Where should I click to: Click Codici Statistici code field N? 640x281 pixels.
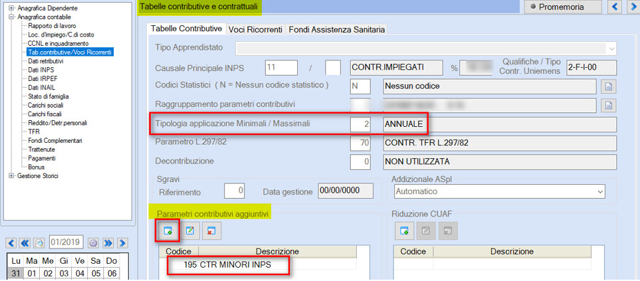coord(360,86)
